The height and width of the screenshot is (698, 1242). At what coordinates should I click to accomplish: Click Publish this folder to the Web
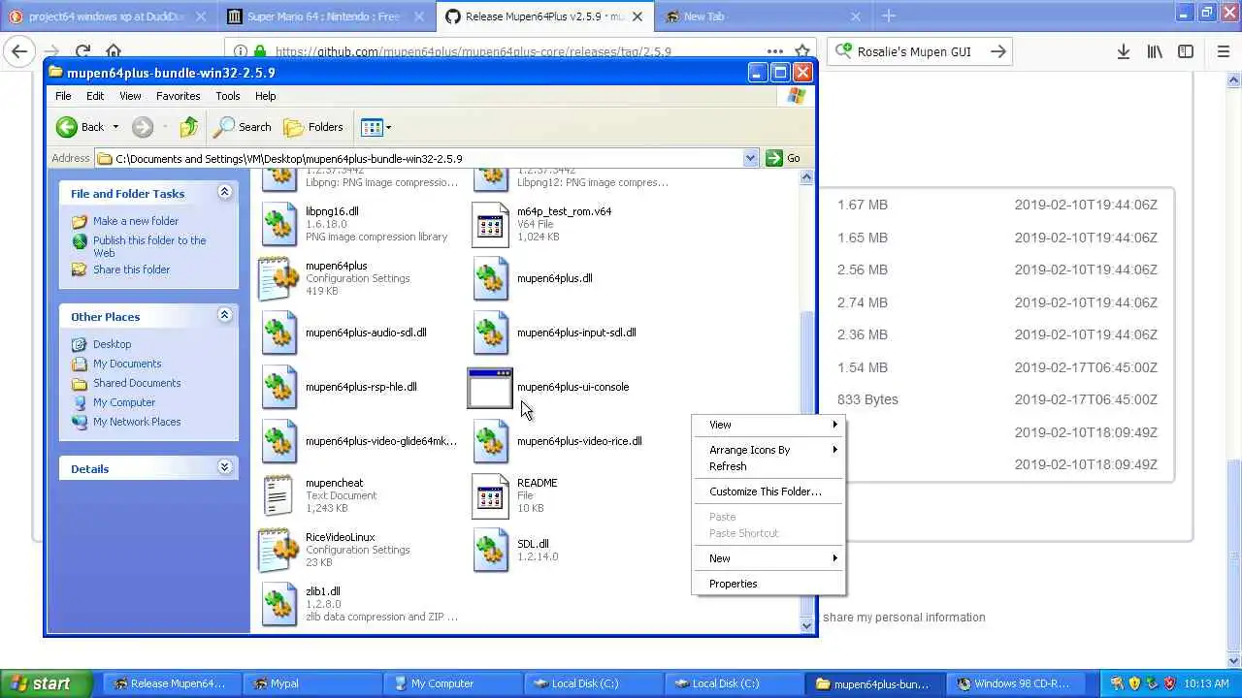(149, 246)
